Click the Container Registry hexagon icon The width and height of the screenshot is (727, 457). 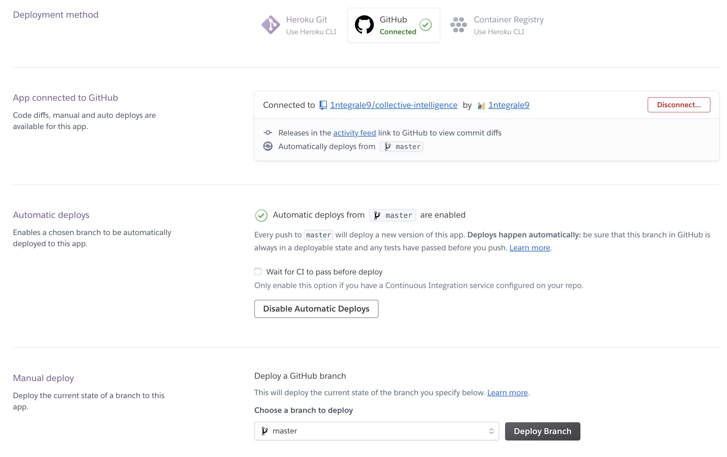(458, 25)
